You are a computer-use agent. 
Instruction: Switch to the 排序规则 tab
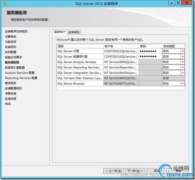(x=74, y=32)
